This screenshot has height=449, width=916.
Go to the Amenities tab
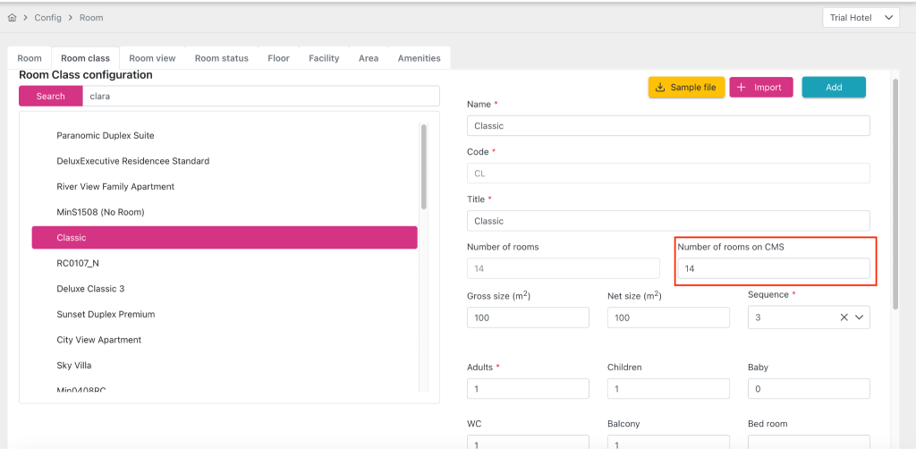(x=419, y=58)
